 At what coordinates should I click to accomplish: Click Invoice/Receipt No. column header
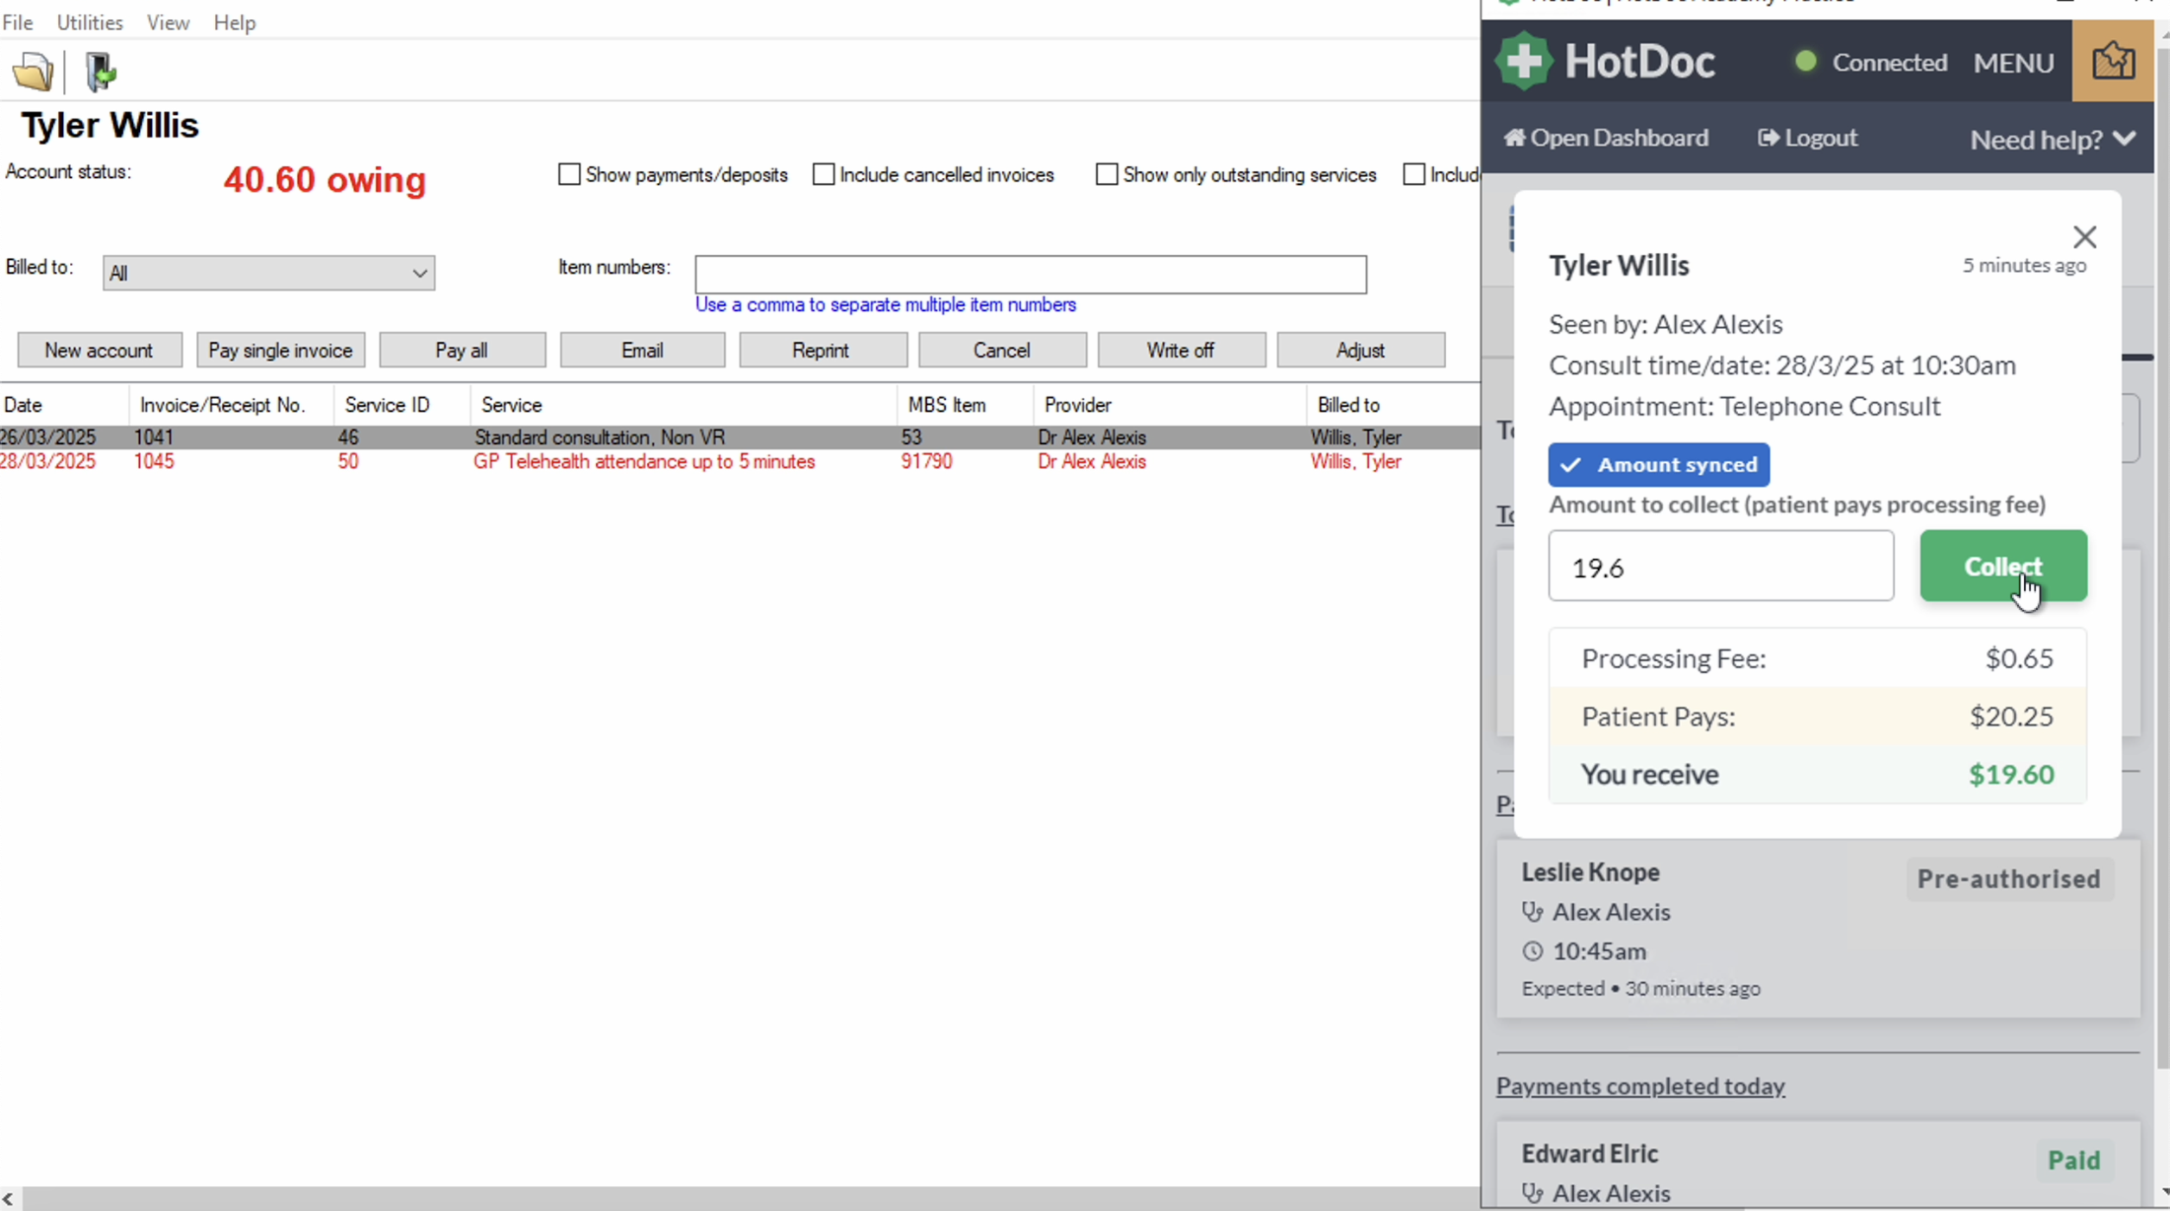point(231,405)
